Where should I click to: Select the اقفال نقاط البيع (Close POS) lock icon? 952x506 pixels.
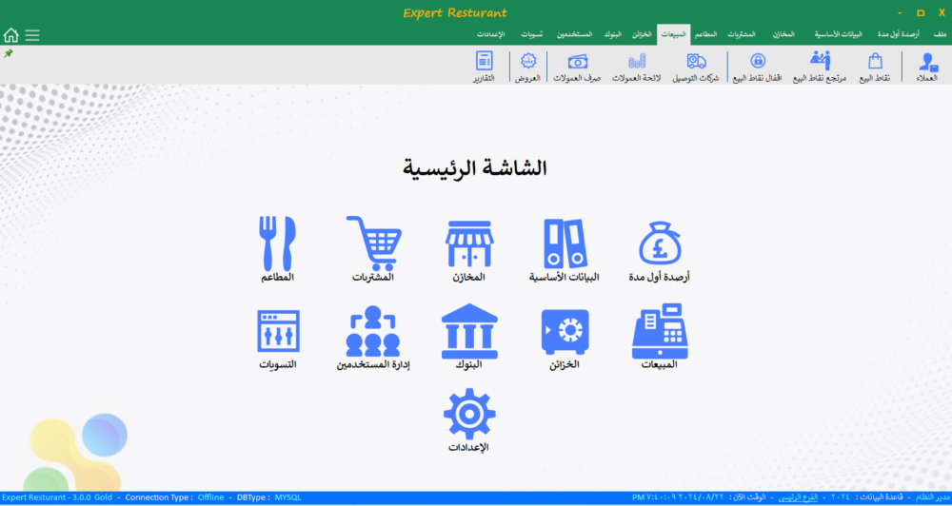(759, 66)
